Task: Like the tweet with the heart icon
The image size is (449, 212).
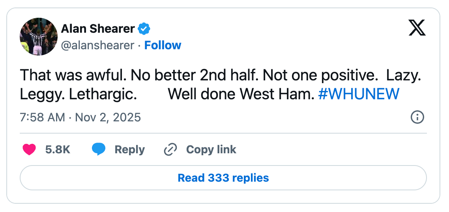Action: click(29, 149)
